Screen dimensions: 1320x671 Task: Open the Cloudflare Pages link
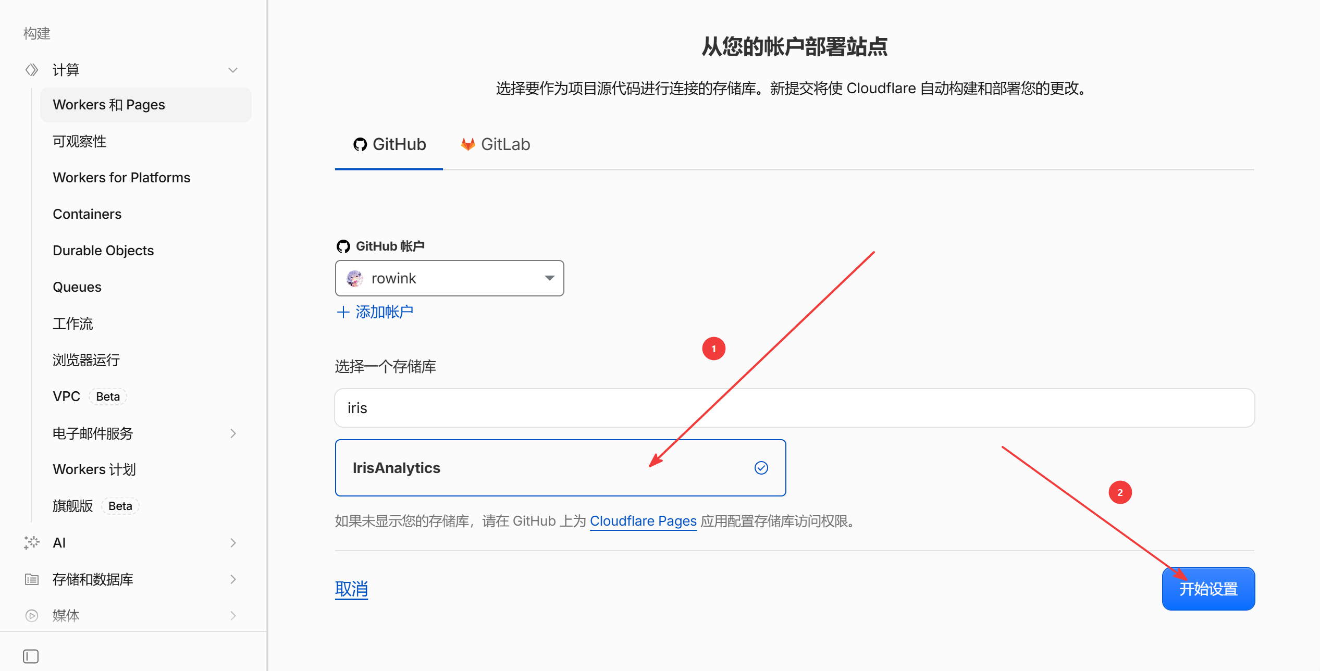[x=643, y=521]
